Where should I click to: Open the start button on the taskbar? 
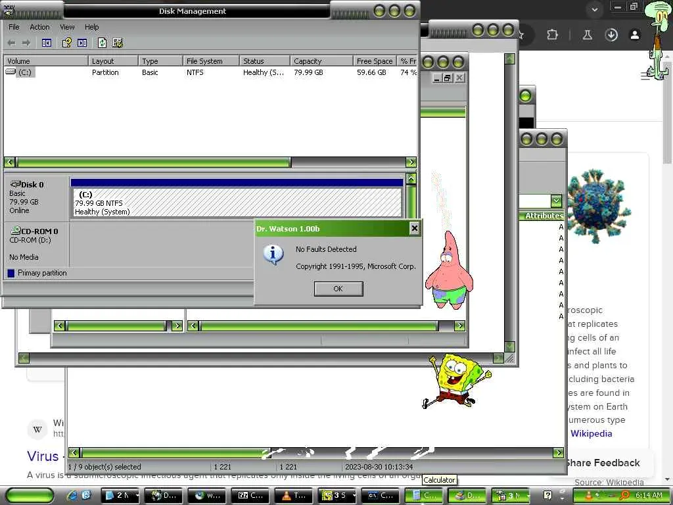(30, 496)
